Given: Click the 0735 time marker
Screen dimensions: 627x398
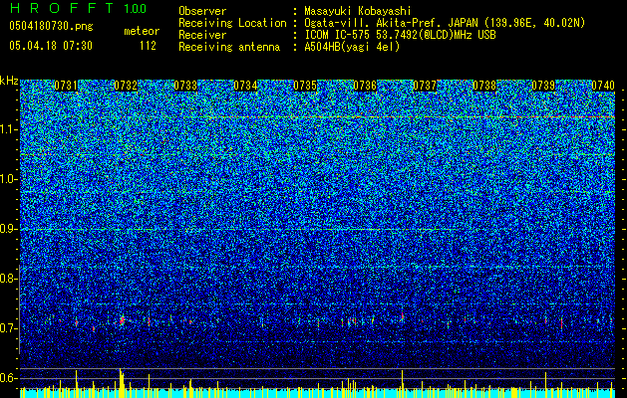Looking at the screenshot, I should pos(305,86).
